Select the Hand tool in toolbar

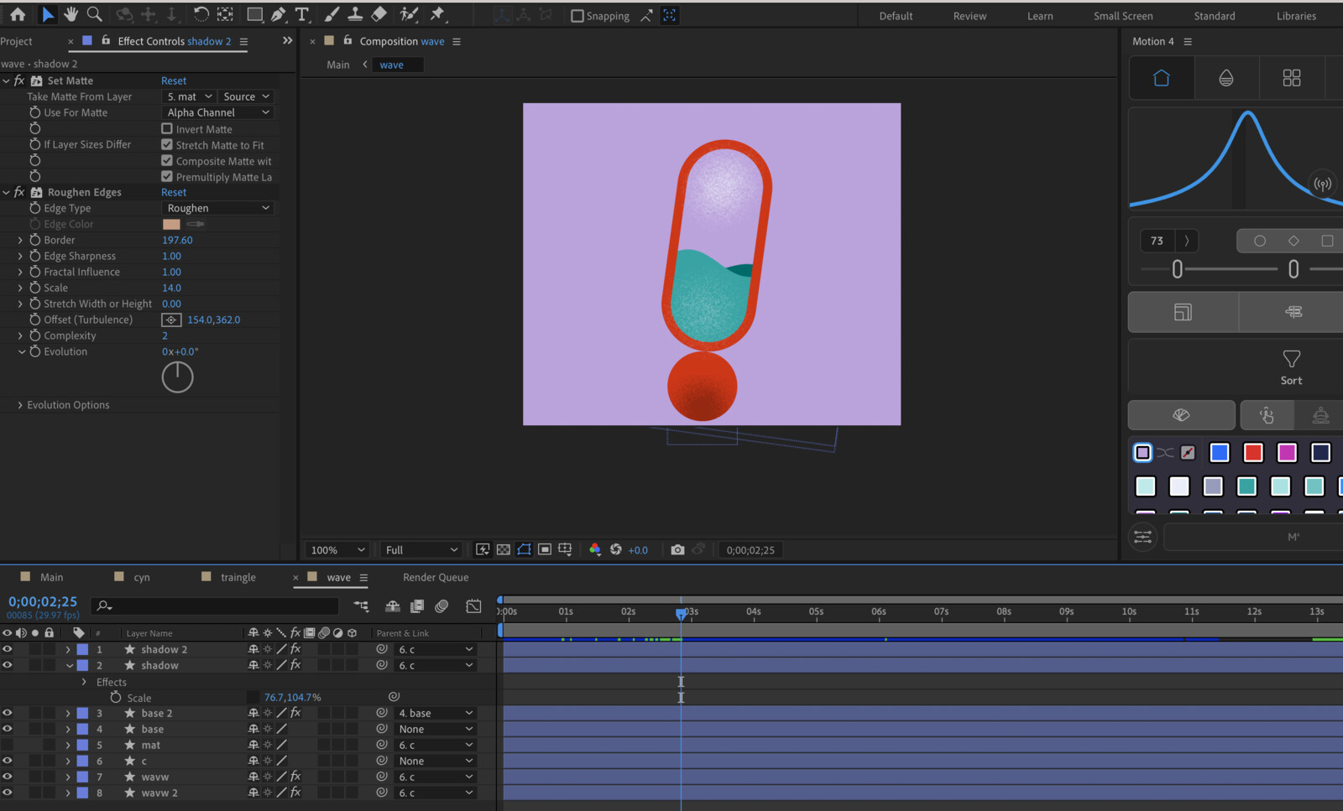(71, 14)
